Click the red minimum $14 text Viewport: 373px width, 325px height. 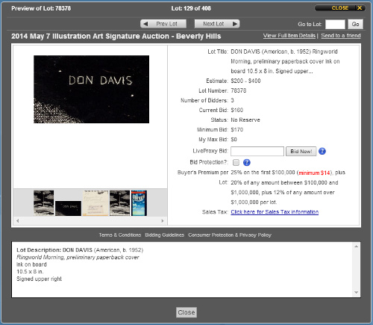[314, 173]
